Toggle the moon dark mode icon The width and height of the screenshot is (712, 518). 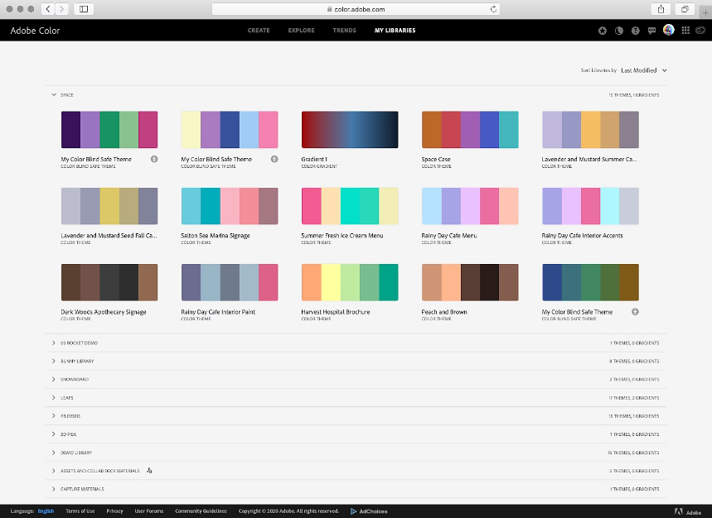(x=618, y=31)
